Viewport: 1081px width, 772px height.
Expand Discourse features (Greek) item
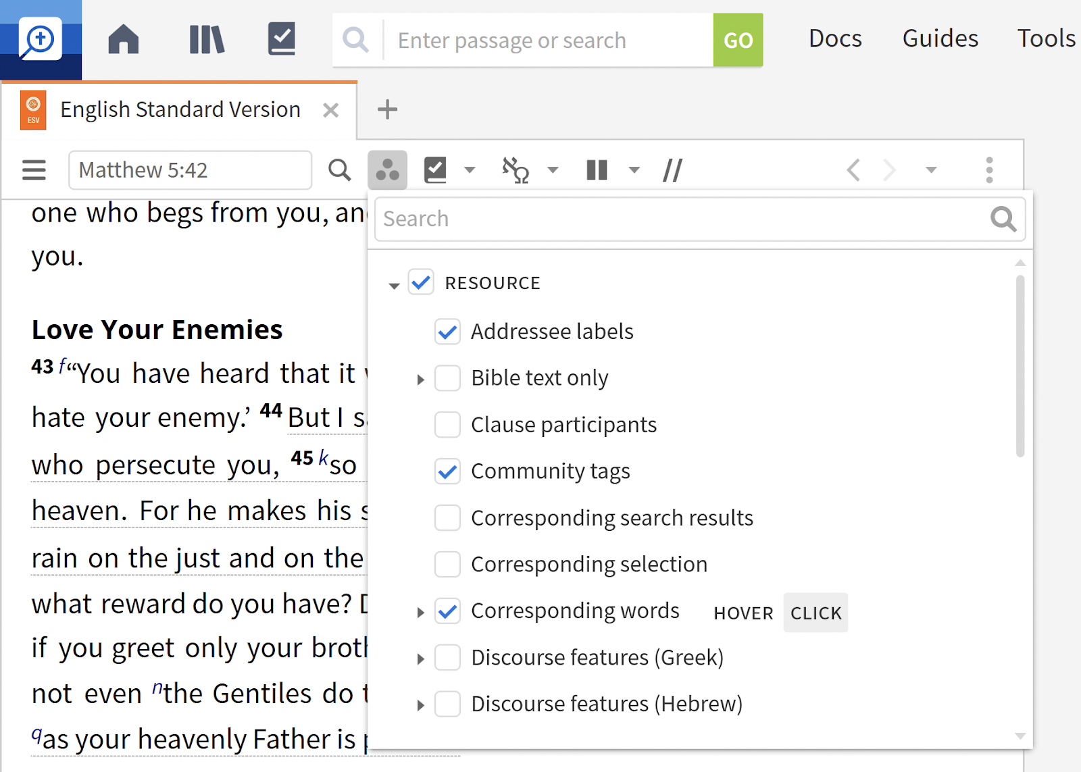tap(420, 659)
